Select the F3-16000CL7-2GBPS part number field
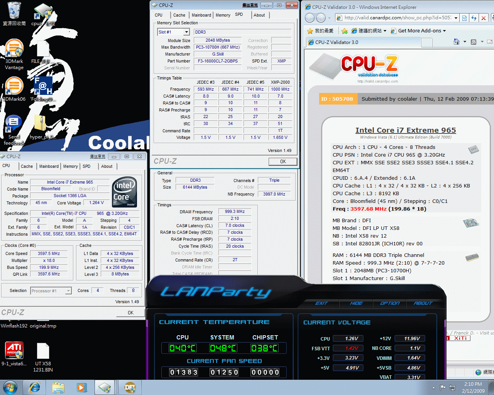This screenshot has height=395, width=494. [x=218, y=61]
